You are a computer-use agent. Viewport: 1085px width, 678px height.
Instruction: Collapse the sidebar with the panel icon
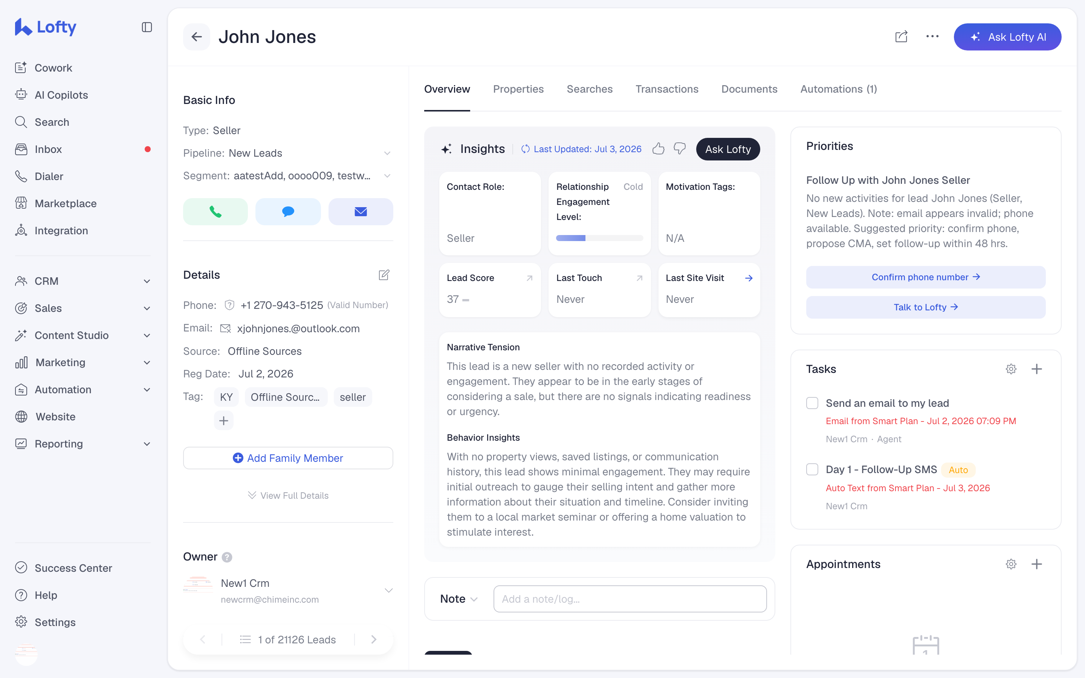pyautogui.click(x=147, y=27)
